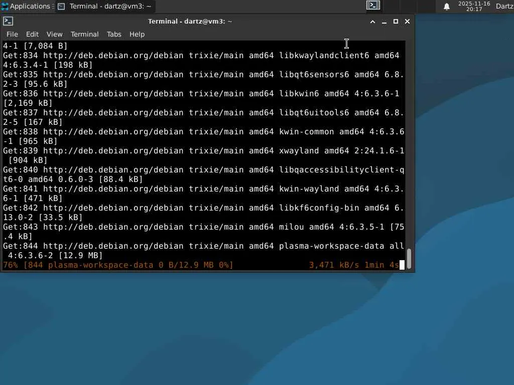514x385 pixels.
Task: Minimize the Terminal window
Action: (384, 22)
